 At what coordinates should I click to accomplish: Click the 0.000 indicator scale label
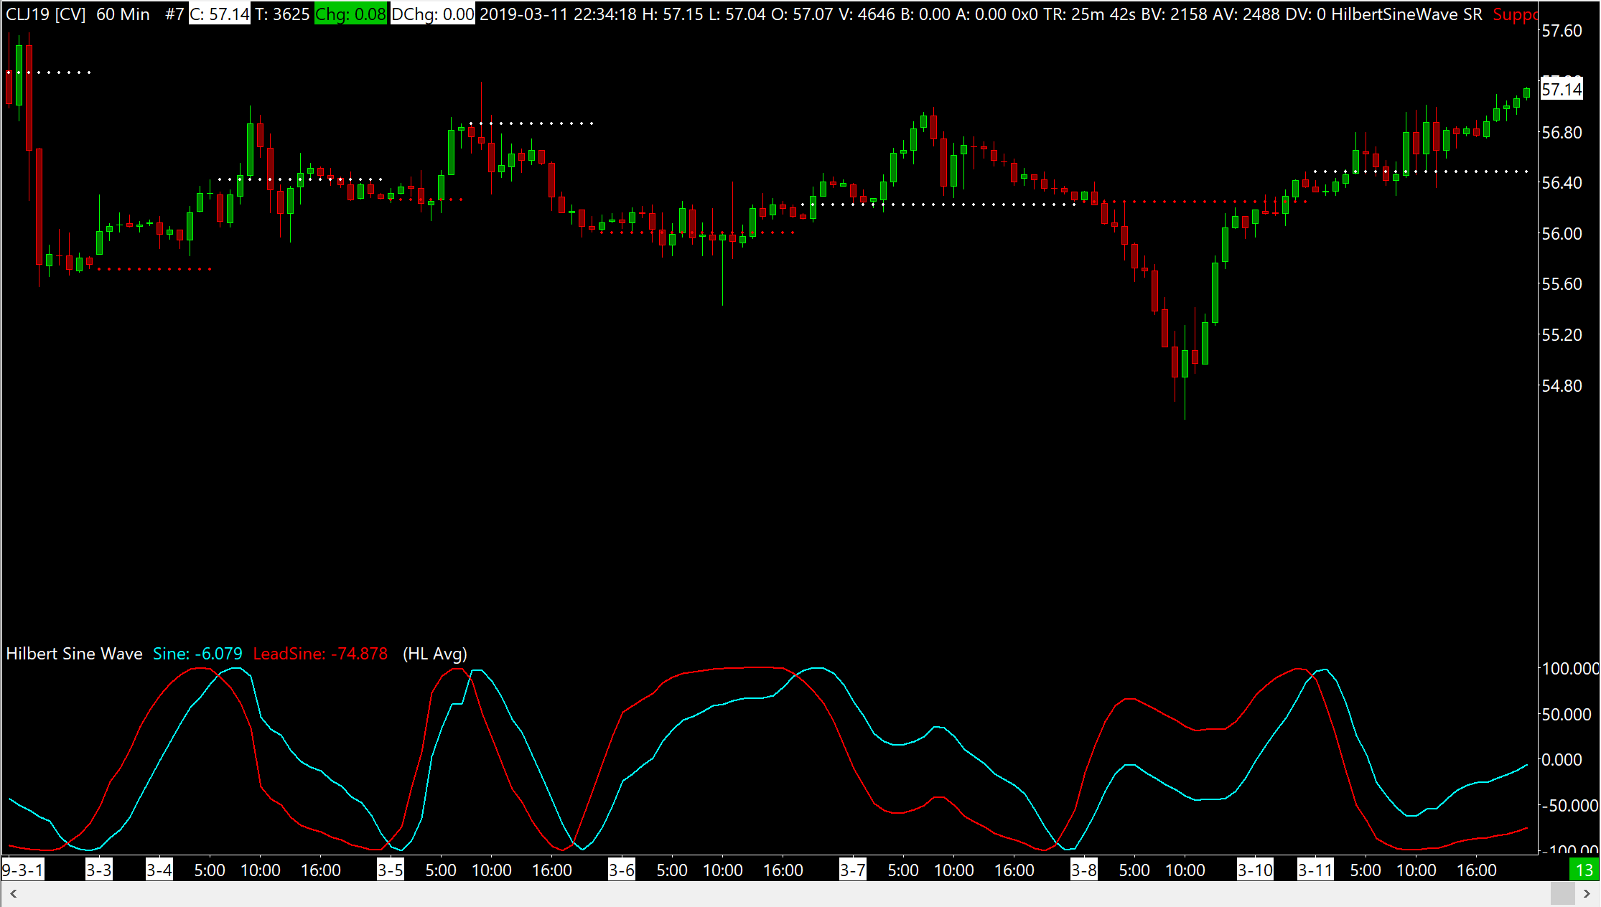click(1562, 760)
